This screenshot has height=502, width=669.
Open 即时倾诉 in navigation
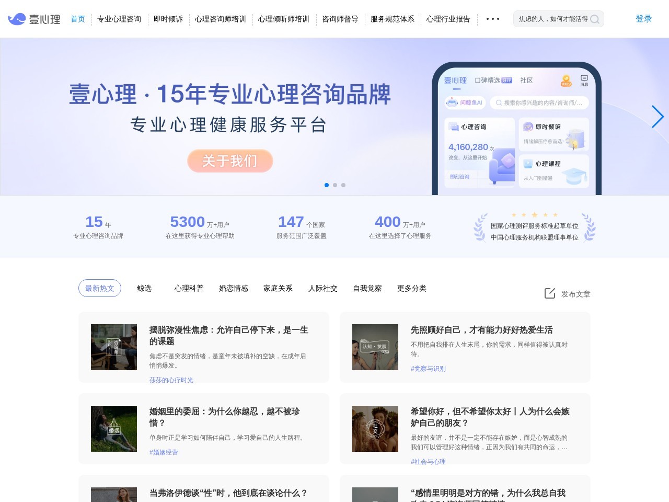point(168,19)
